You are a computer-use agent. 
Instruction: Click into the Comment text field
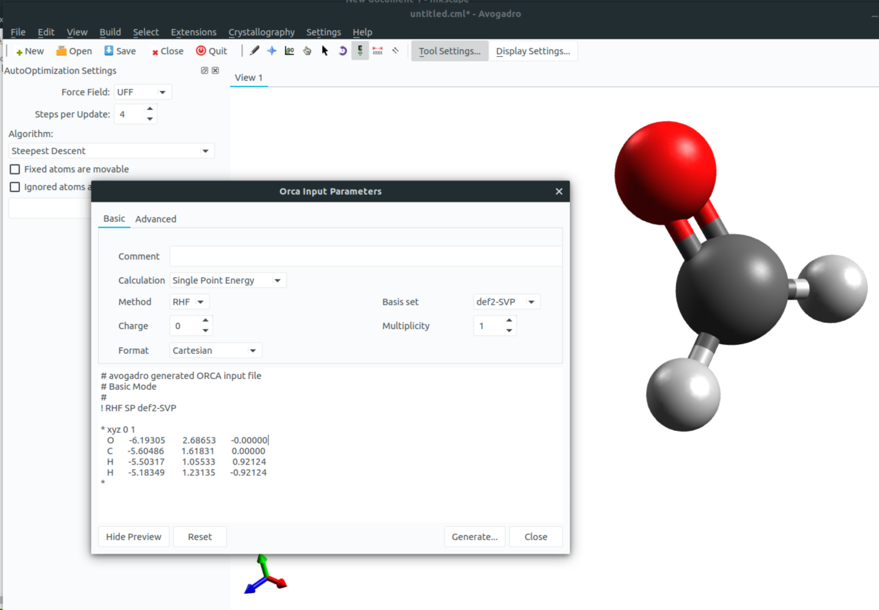[x=365, y=257]
